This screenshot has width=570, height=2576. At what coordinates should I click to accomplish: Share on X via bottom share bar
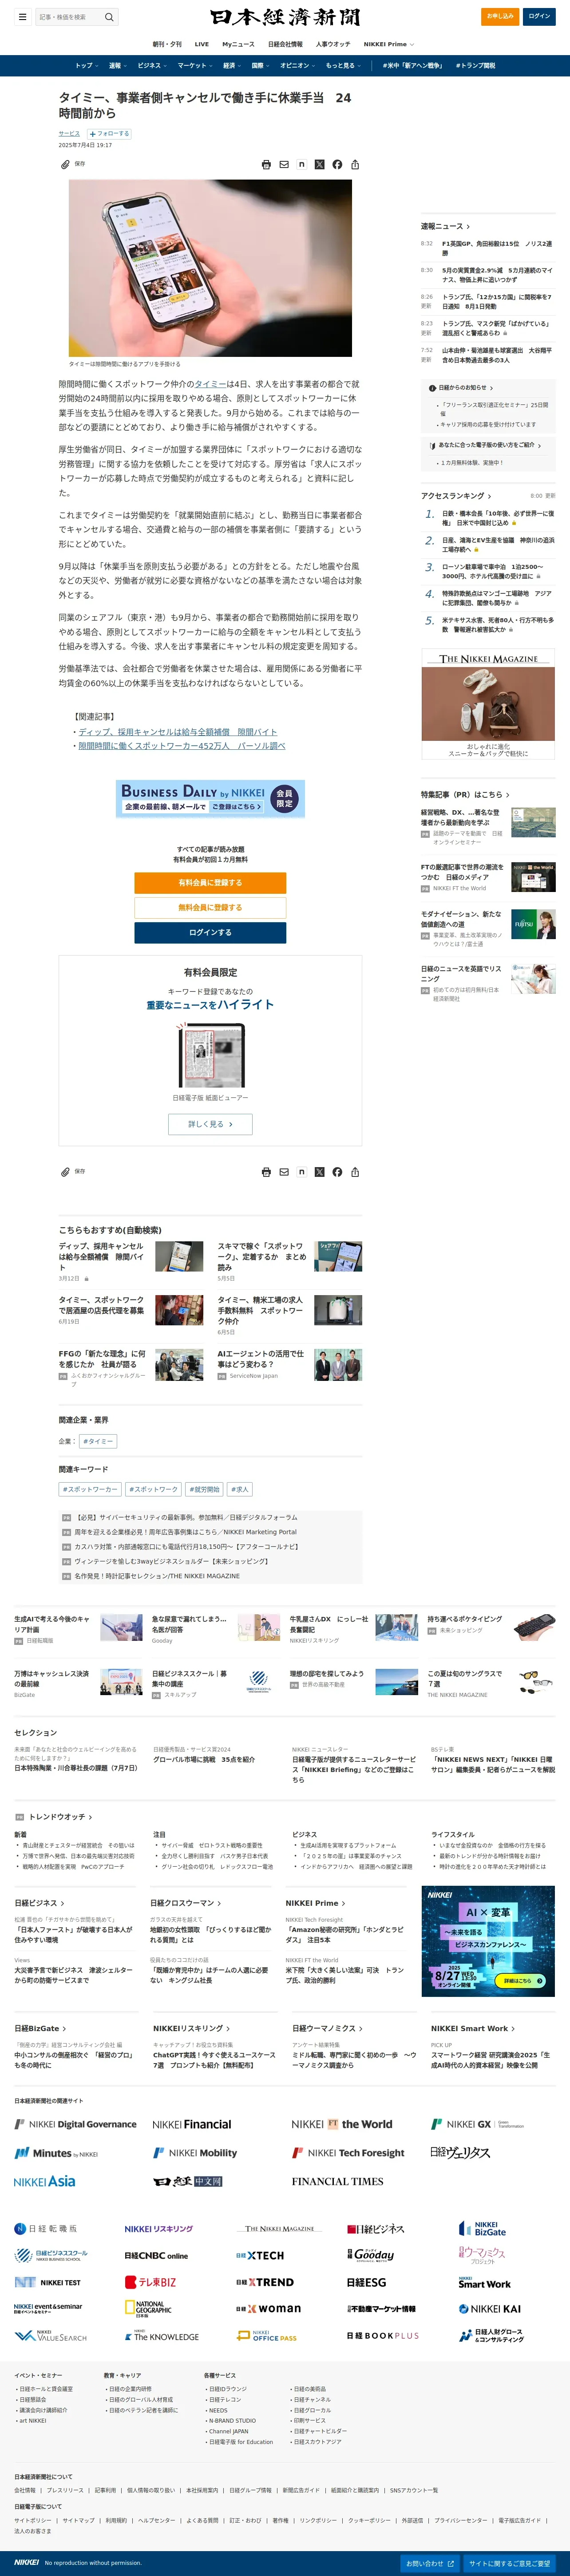tap(320, 1171)
